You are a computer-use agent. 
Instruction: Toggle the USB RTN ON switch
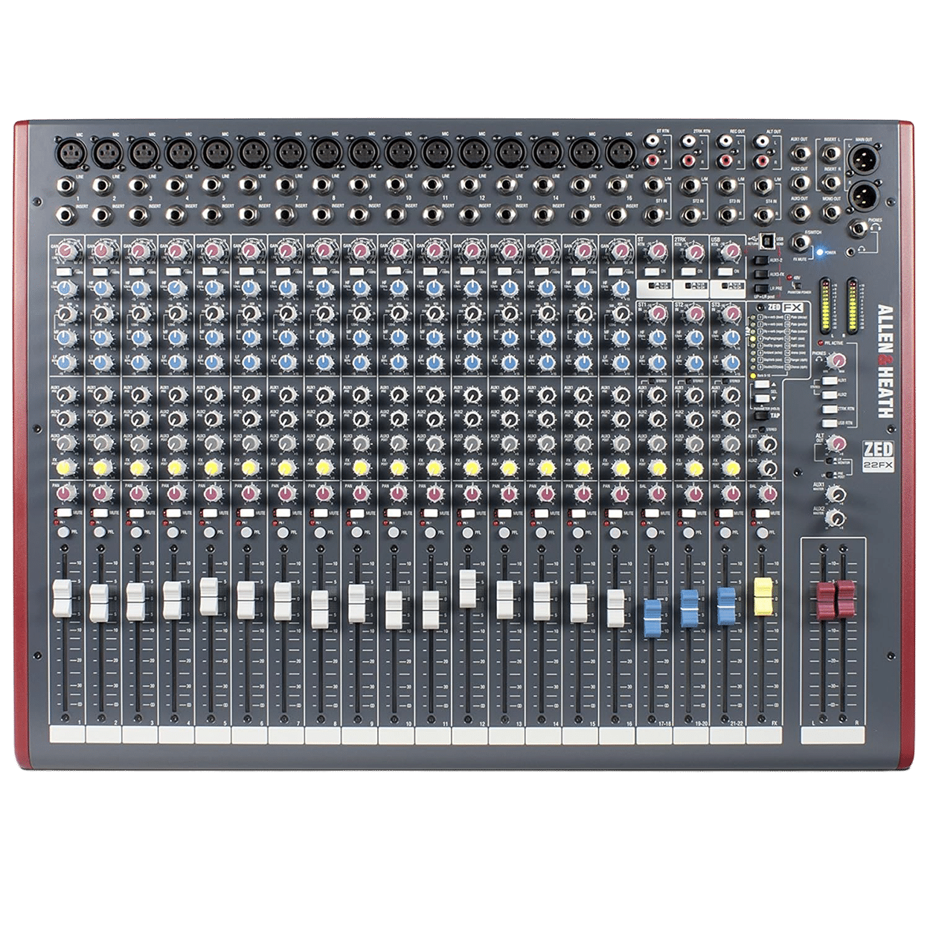[x=725, y=272]
